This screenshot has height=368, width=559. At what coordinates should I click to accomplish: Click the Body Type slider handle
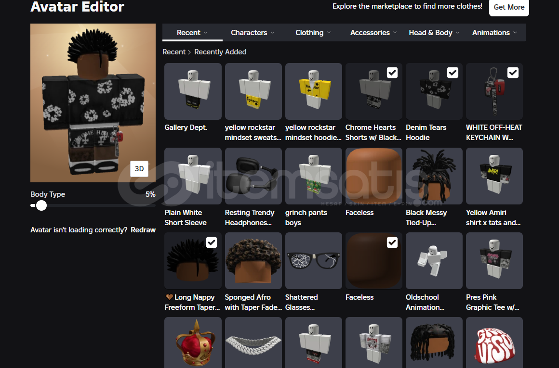click(41, 205)
